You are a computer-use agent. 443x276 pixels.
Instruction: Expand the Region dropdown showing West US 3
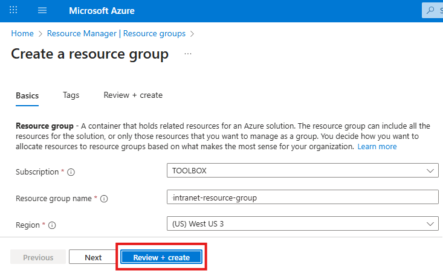click(302, 224)
